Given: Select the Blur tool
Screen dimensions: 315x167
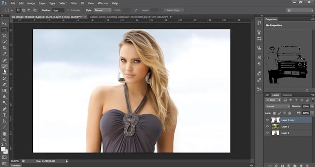Looking at the screenshot, I should coord(5,97).
